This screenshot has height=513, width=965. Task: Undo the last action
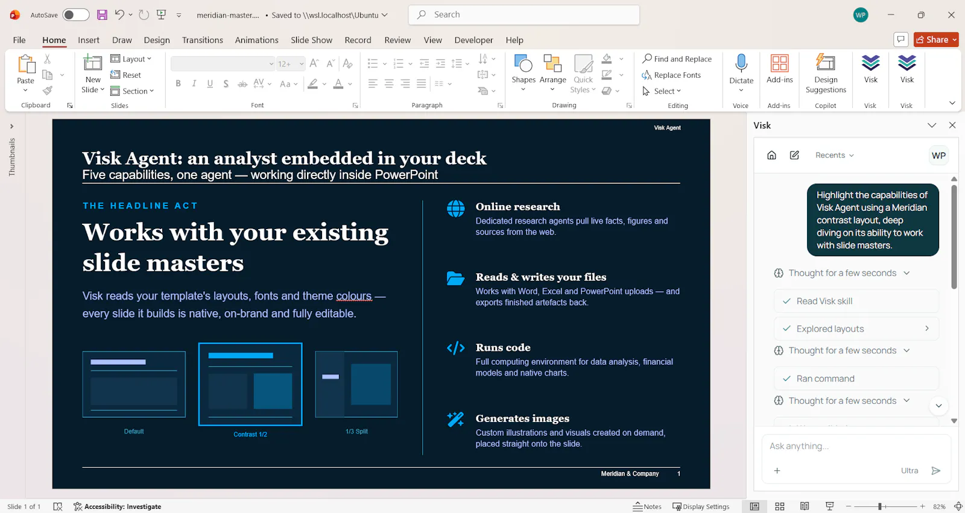119,15
